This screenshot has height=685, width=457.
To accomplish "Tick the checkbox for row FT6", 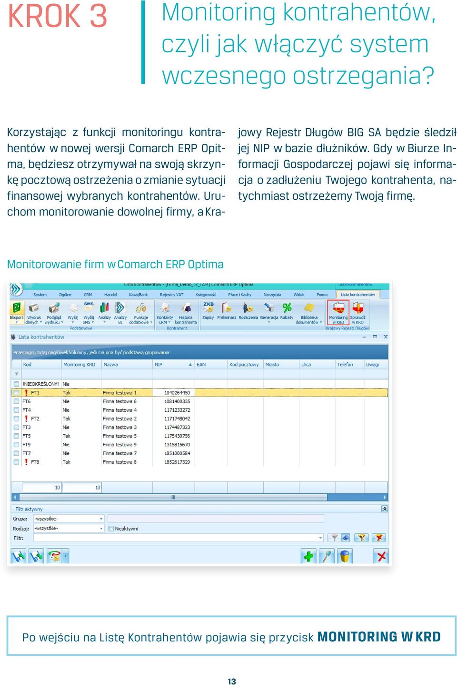I will pyautogui.click(x=16, y=401).
